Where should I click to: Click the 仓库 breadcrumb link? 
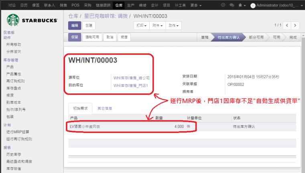coord(73,16)
